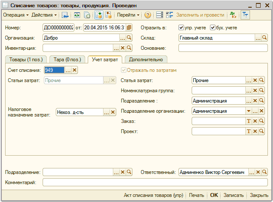Viewport: 273px width, 202px height.
Task: Clear the Счет списания field with X
Action: click(75, 70)
